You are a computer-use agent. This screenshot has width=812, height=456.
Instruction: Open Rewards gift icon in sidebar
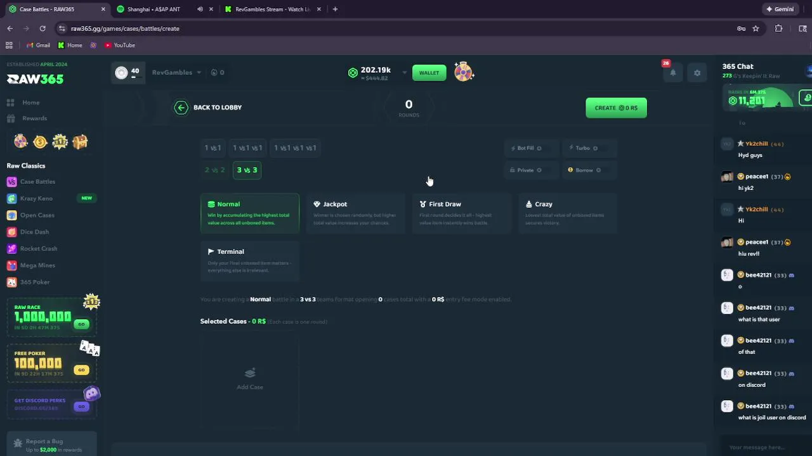(x=11, y=118)
